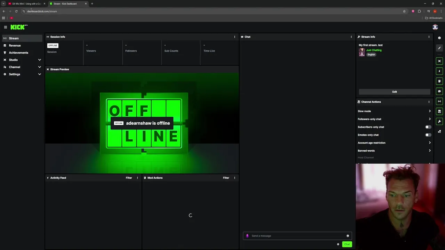Go back with the browser back arrow

(x=4, y=11)
